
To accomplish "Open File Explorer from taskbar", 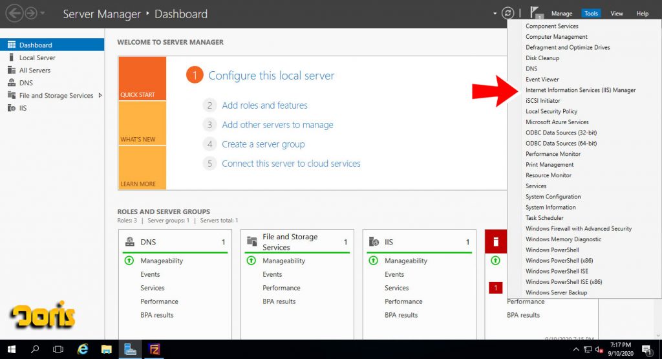I will tap(107, 349).
